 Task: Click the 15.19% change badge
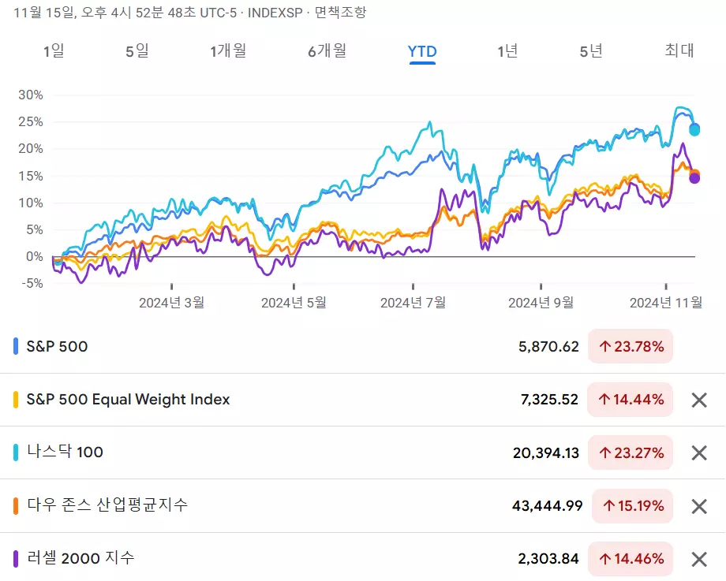[632, 505]
